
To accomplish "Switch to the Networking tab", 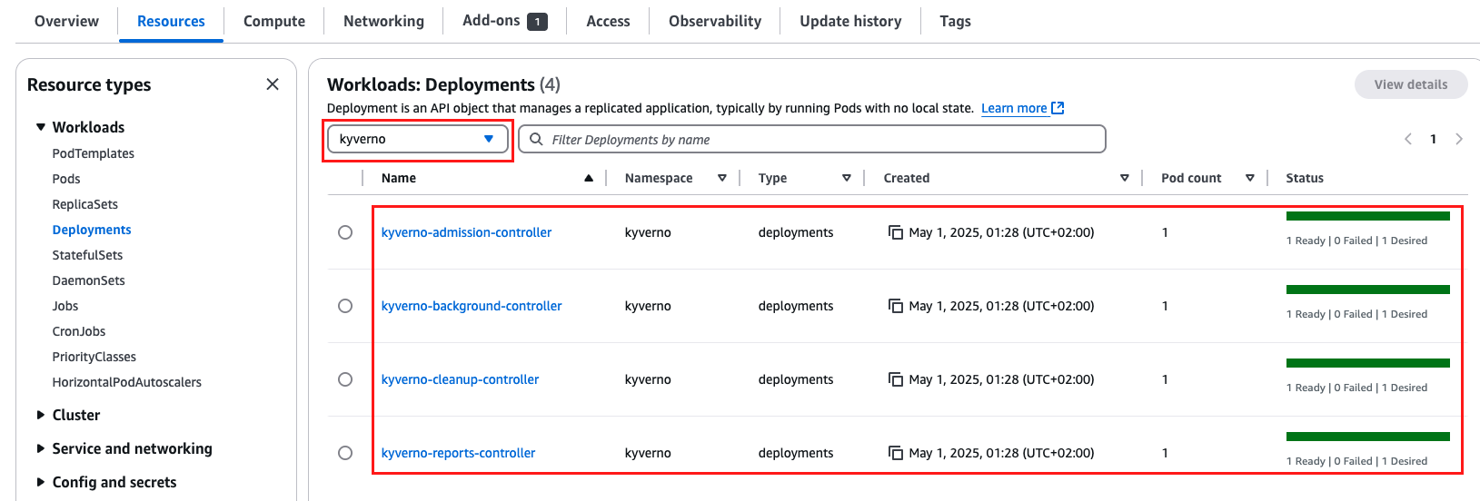I will (x=383, y=21).
